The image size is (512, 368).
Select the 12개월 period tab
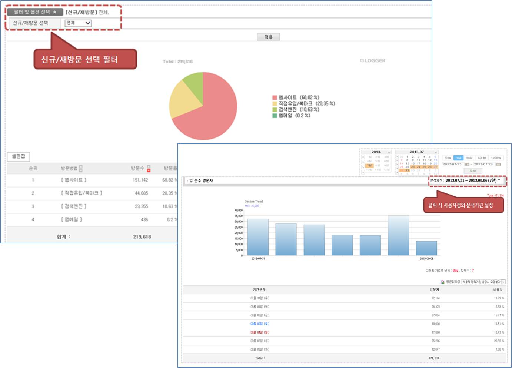496,158
